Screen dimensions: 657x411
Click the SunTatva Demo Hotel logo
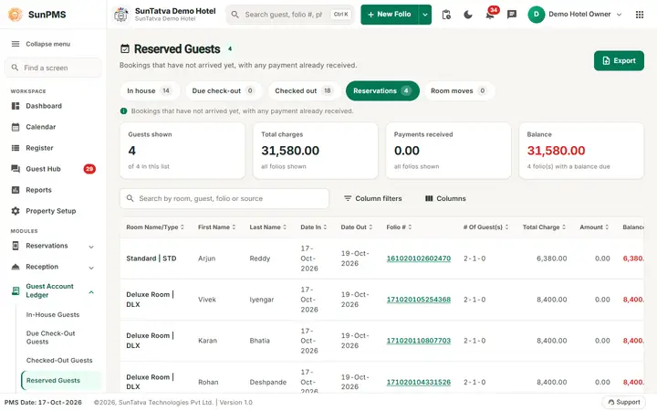121,15
